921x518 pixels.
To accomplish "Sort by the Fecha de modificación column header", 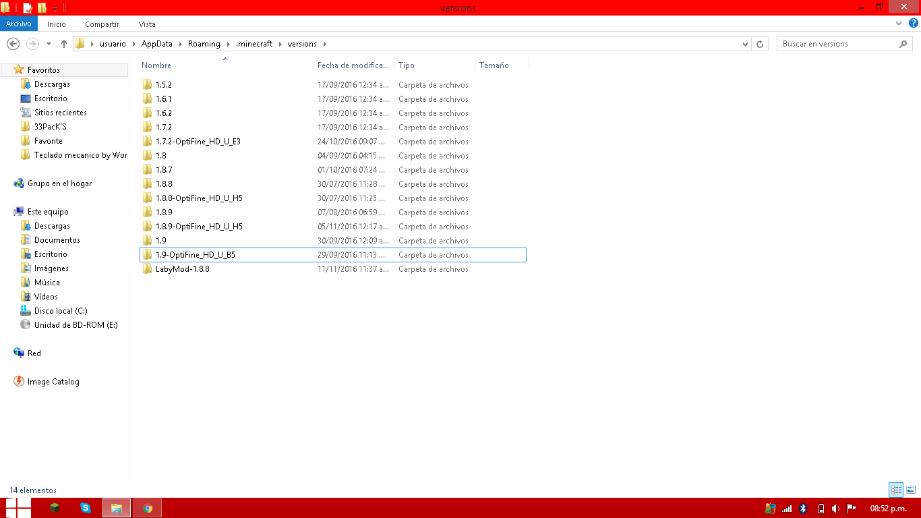I will pyautogui.click(x=354, y=65).
